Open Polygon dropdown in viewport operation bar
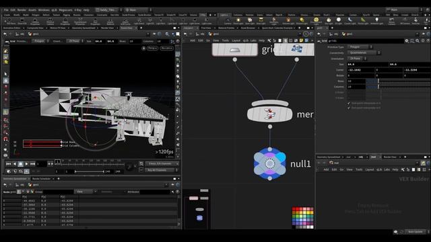Screen dimensions: 431x242 pos(40,41)
